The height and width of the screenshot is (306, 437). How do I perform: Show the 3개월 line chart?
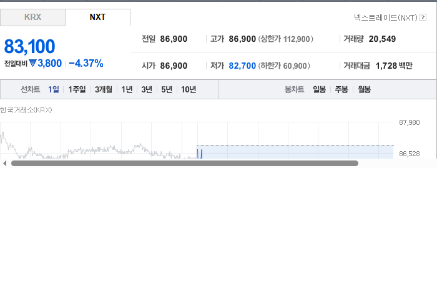point(104,89)
